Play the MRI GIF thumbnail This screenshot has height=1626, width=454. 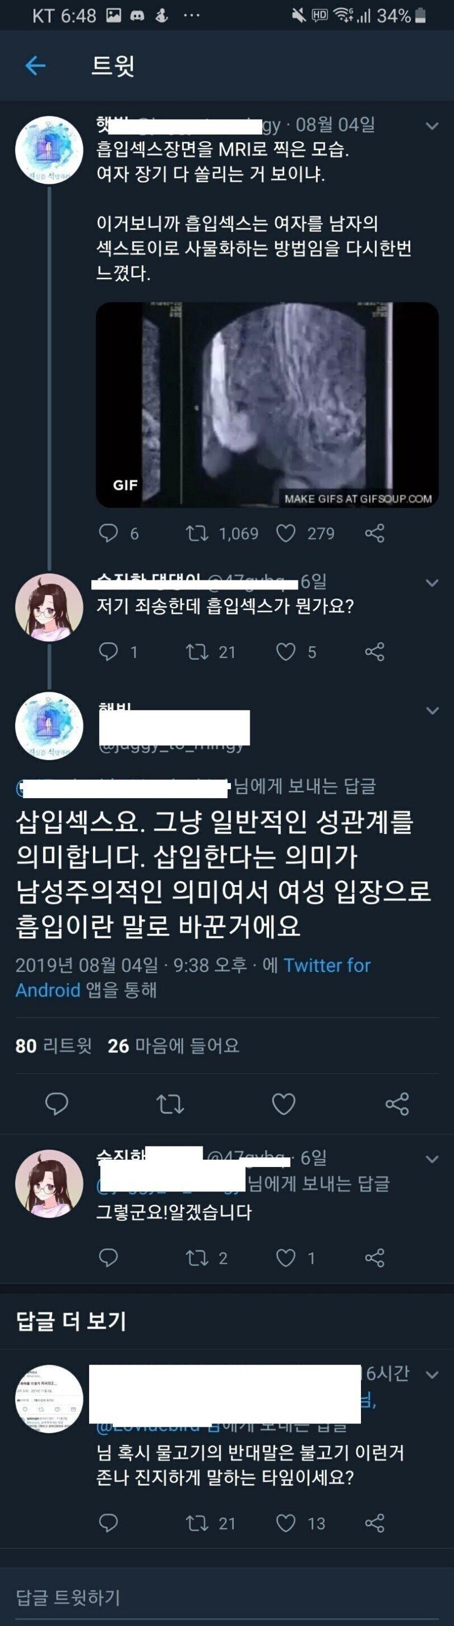tap(267, 405)
